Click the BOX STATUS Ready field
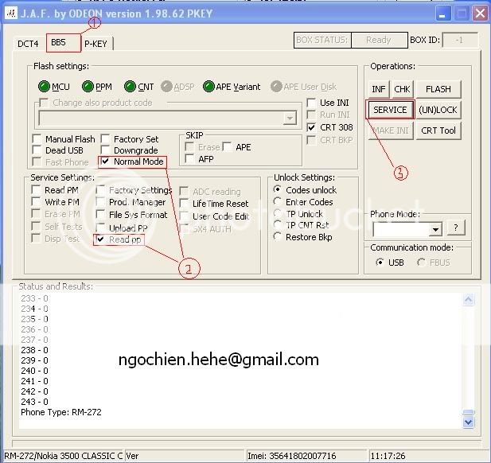The image size is (491, 463). click(379, 40)
